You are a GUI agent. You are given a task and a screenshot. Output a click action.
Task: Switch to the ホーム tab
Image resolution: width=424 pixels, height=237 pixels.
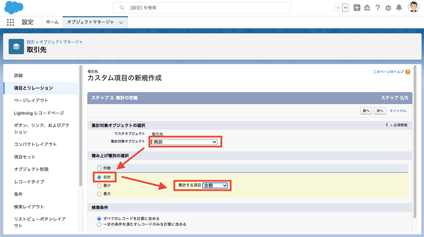pyautogui.click(x=52, y=22)
